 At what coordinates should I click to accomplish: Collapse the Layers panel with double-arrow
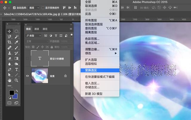click(x=71, y=25)
